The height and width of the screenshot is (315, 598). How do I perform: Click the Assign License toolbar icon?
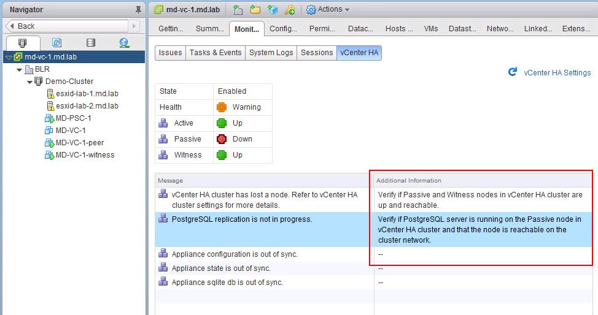click(273, 10)
